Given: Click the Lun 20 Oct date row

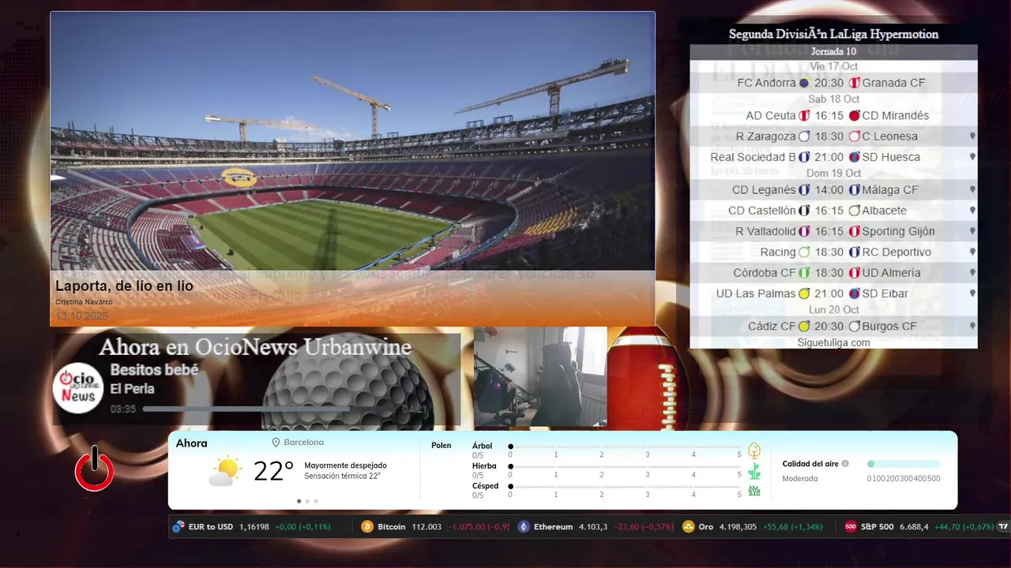Looking at the screenshot, I should (x=833, y=310).
